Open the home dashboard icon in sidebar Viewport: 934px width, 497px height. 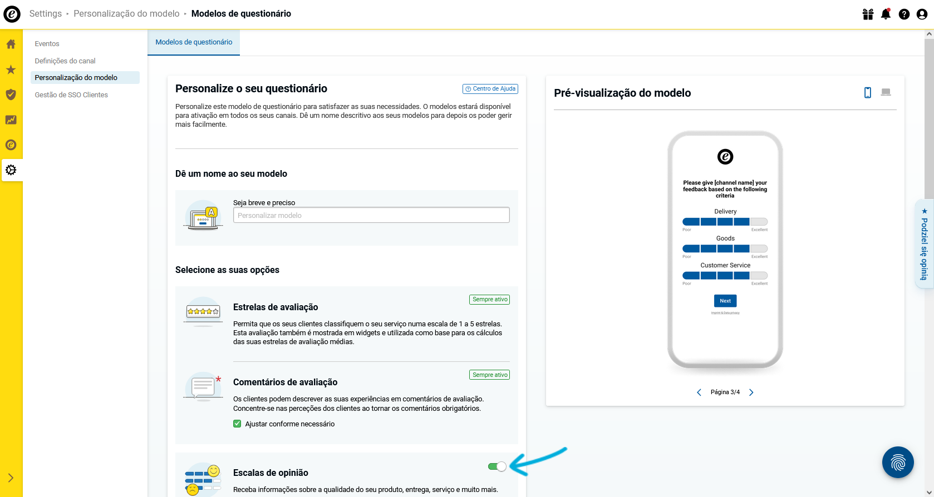[11, 44]
